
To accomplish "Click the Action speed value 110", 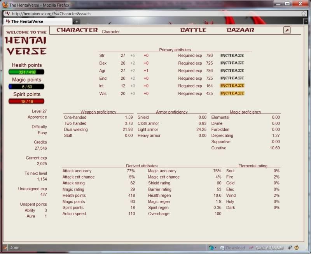I will (131, 214).
